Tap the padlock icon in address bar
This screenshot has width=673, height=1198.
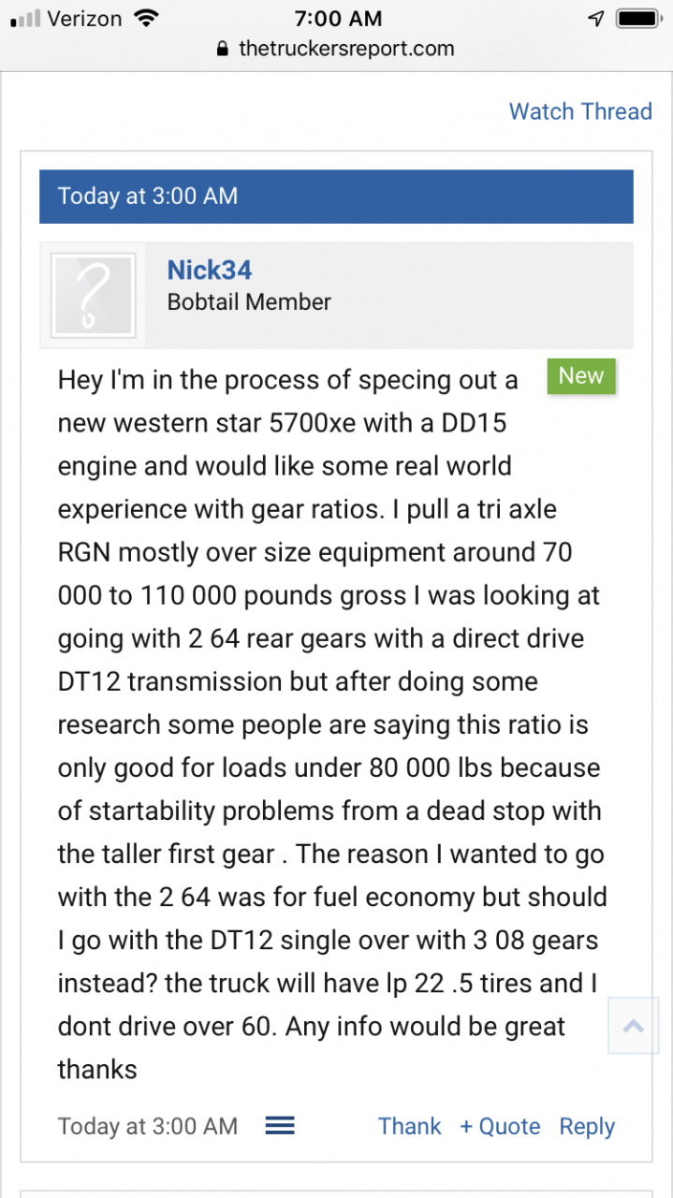click(x=222, y=50)
